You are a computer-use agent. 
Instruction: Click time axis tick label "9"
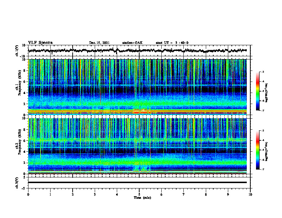(228, 194)
